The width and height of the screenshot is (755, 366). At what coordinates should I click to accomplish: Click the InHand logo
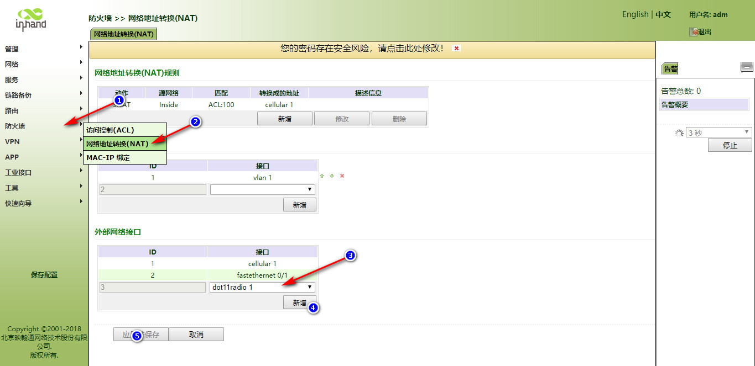point(30,19)
